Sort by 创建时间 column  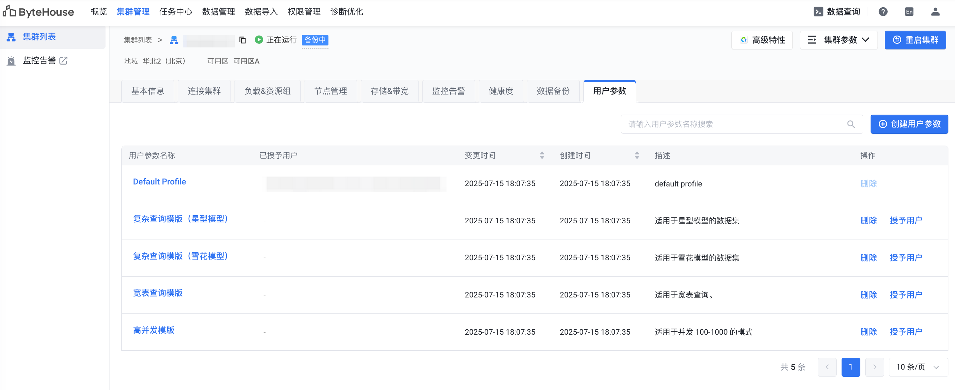click(x=636, y=155)
